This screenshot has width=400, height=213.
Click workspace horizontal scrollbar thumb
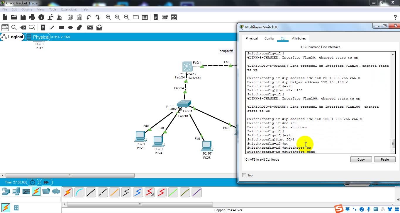pyautogui.click(x=70, y=176)
